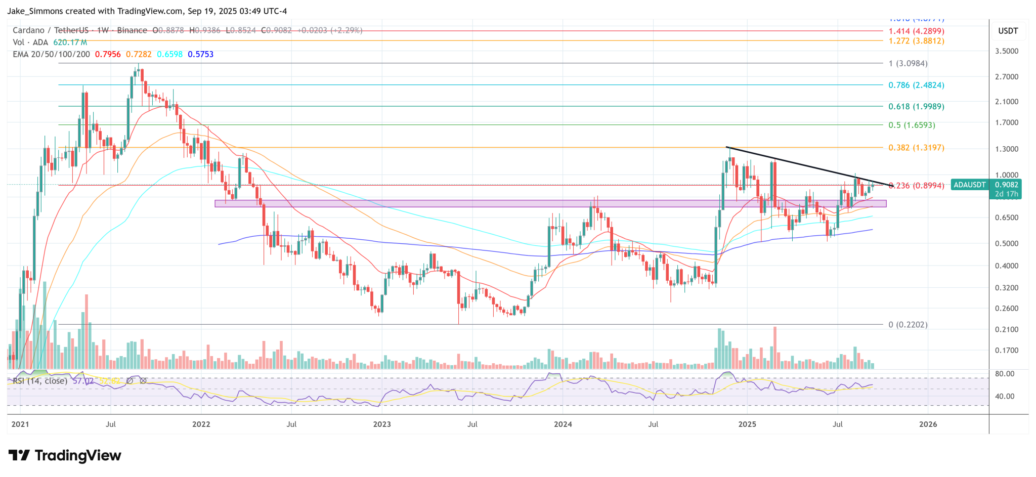Select the RSI (14, close) indicator label
1036x477 pixels.
coord(40,381)
